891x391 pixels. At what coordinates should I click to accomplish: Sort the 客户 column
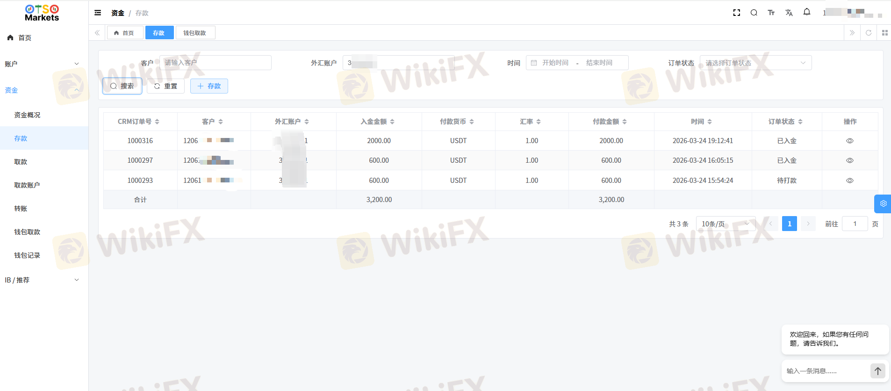[x=221, y=122]
